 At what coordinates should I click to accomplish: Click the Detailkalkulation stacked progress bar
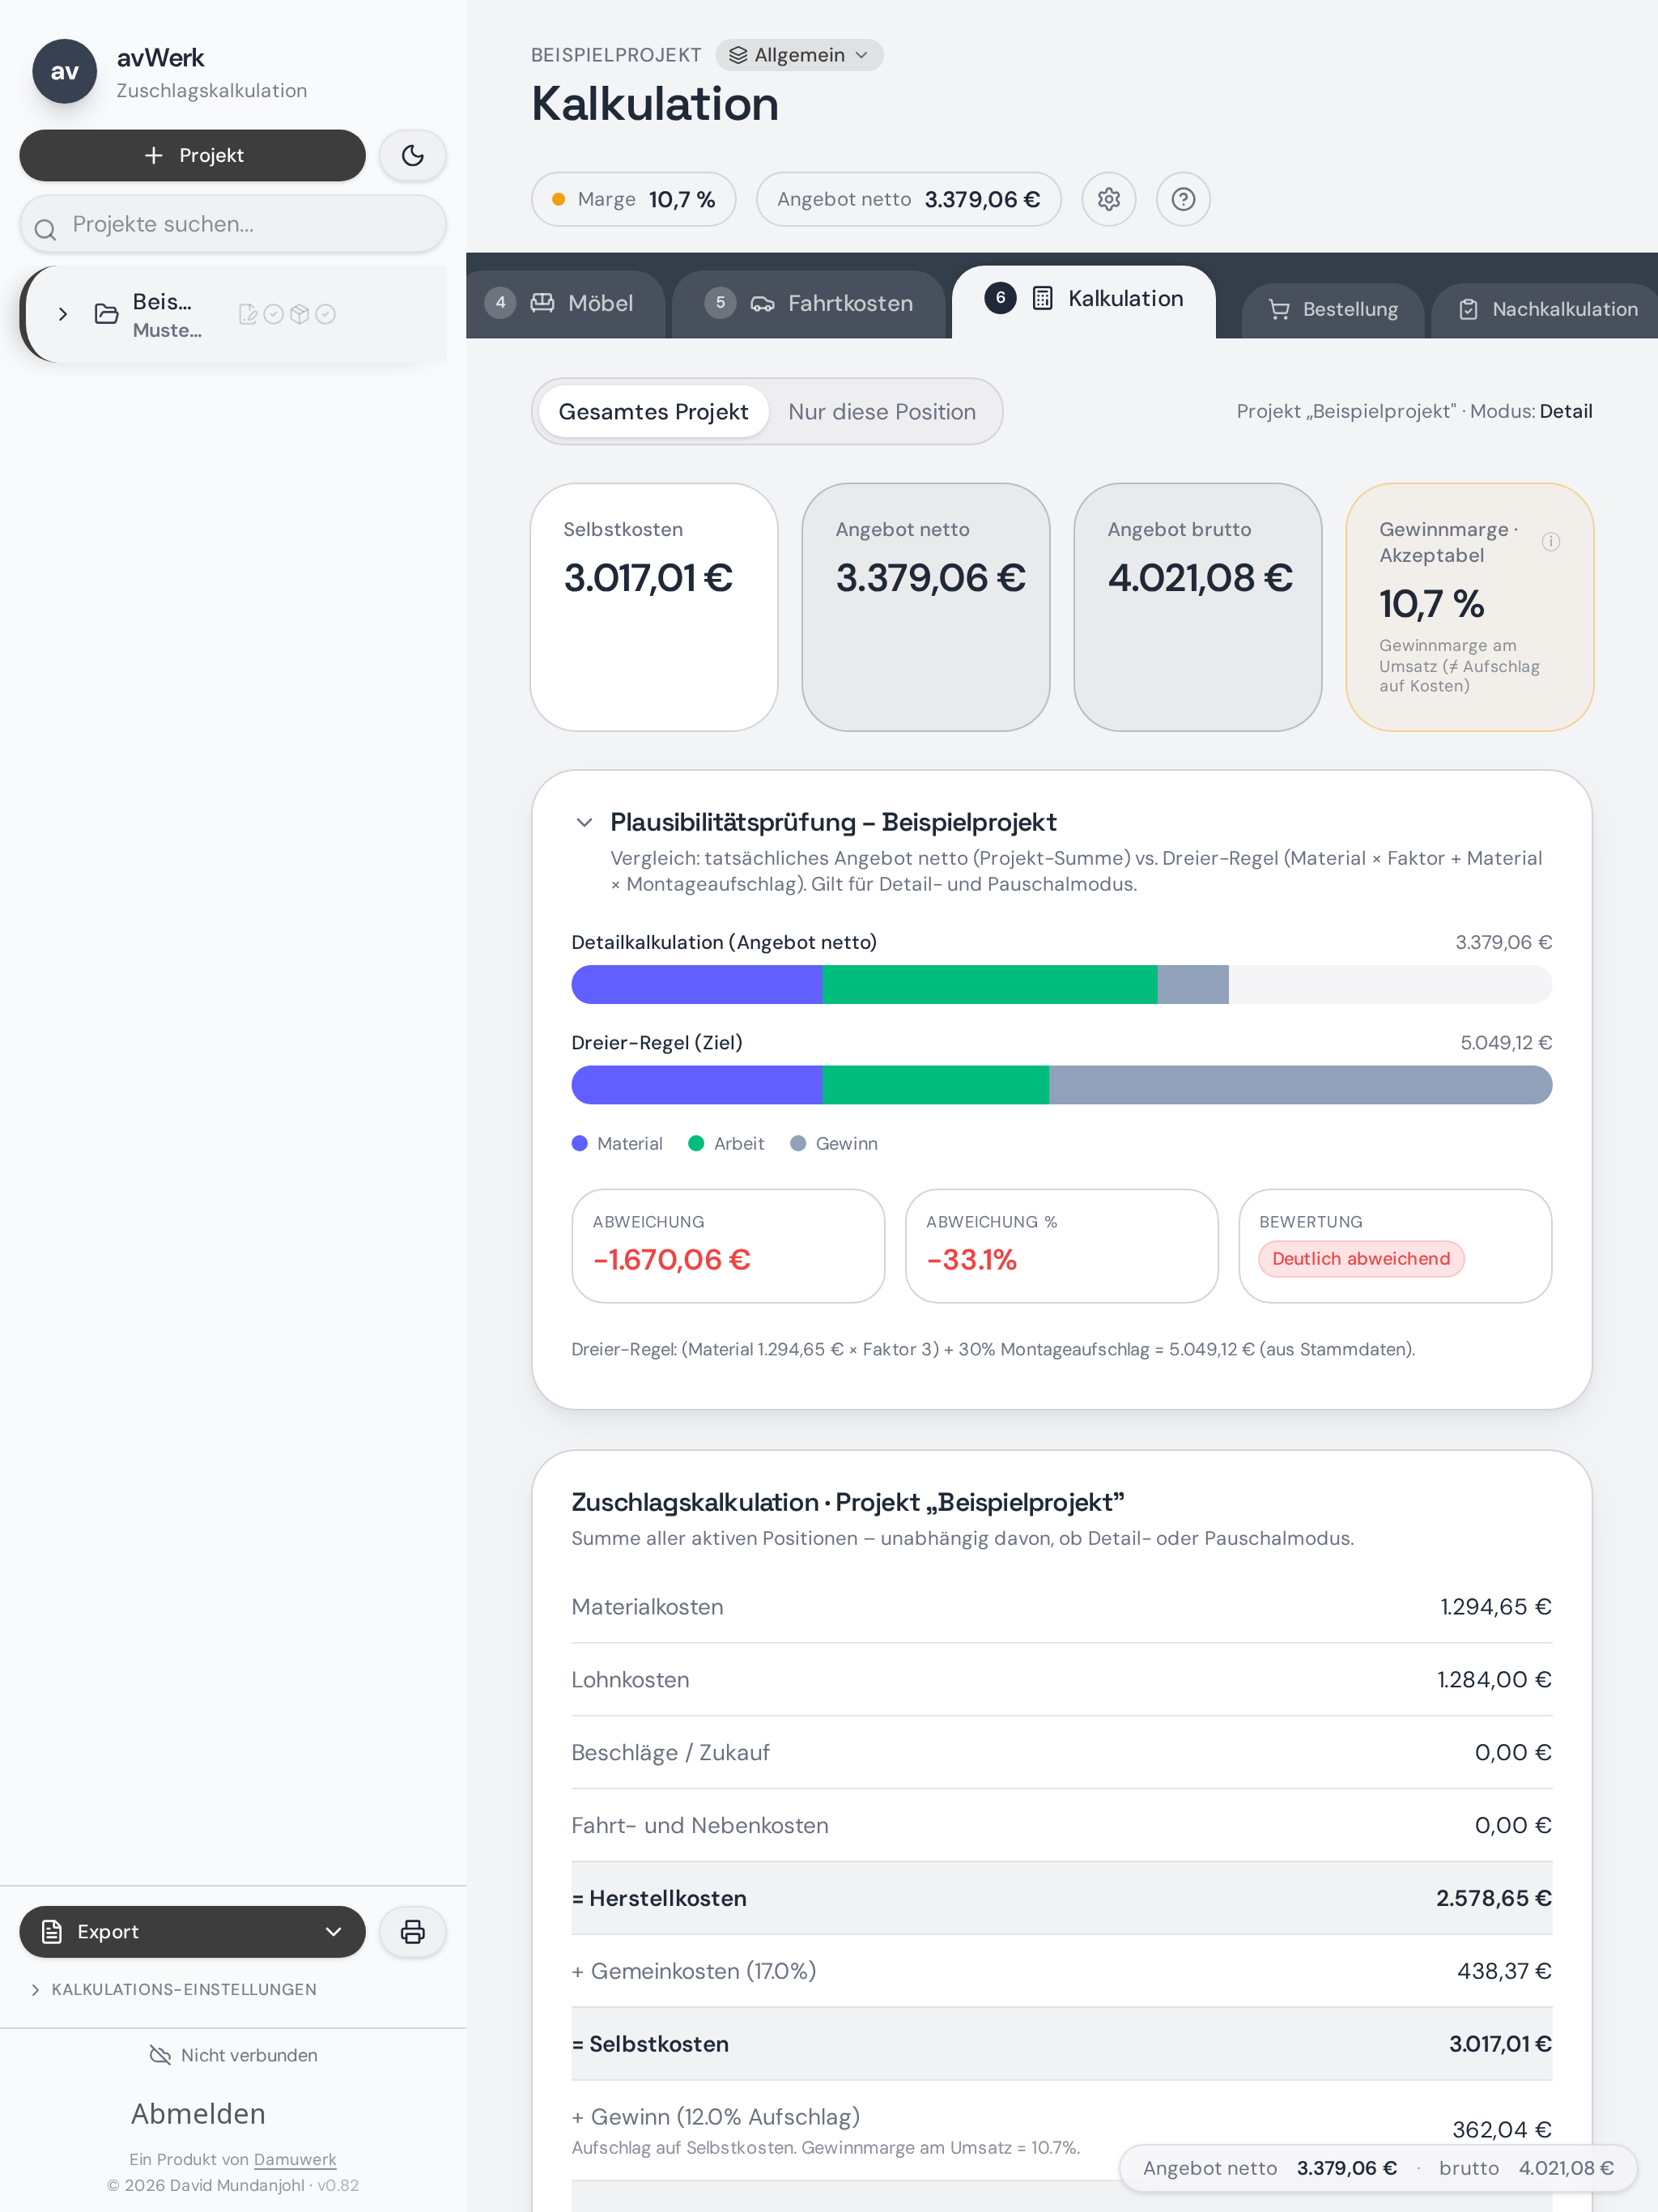click(1061, 984)
